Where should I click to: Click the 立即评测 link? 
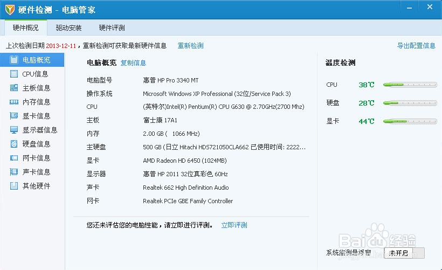coord(234,225)
